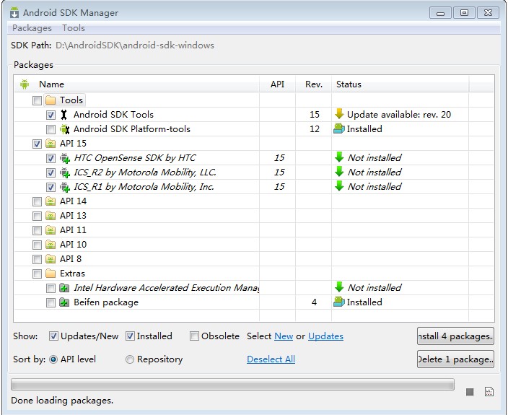Select the API 14 tree row label
This screenshot has width=508, height=415.
pos(73,201)
